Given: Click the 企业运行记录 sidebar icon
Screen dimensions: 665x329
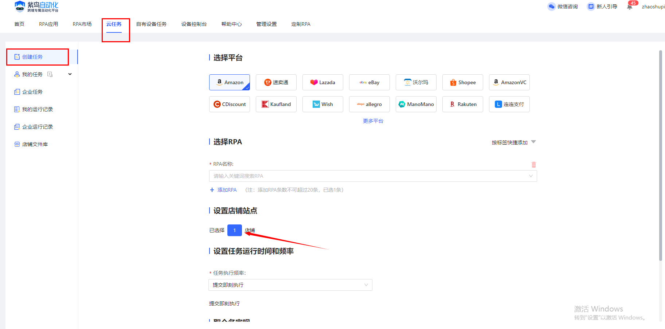Looking at the screenshot, I should click(x=17, y=127).
